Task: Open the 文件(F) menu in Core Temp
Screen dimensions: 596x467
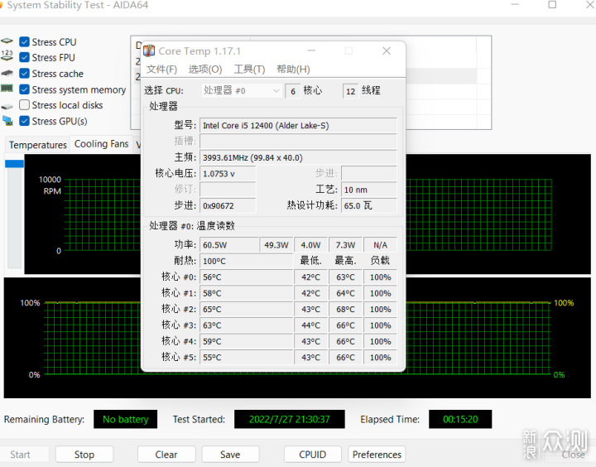Action: [x=161, y=70]
